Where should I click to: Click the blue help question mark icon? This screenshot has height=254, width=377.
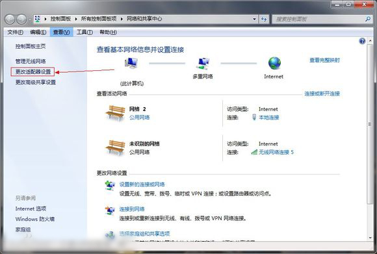[362, 41]
